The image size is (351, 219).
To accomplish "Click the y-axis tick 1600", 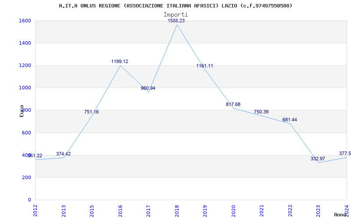I will click(x=24, y=21).
